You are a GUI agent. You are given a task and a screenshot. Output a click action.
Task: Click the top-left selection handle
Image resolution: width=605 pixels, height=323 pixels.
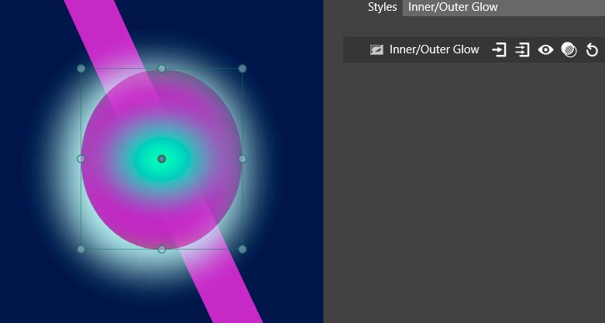(81, 69)
